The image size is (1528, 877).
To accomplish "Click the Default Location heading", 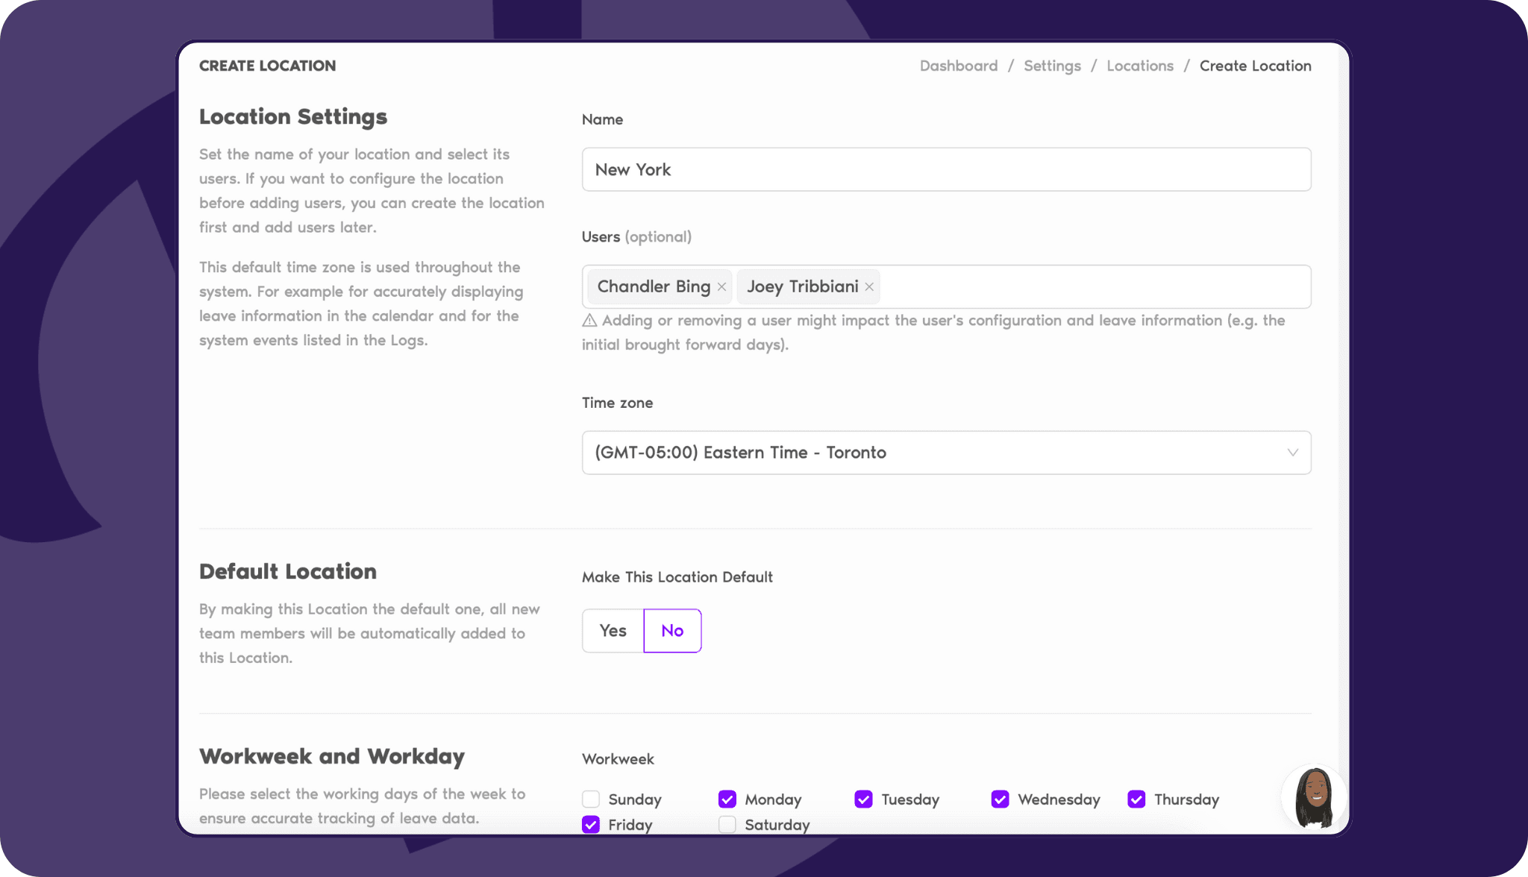I will tap(288, 572).
